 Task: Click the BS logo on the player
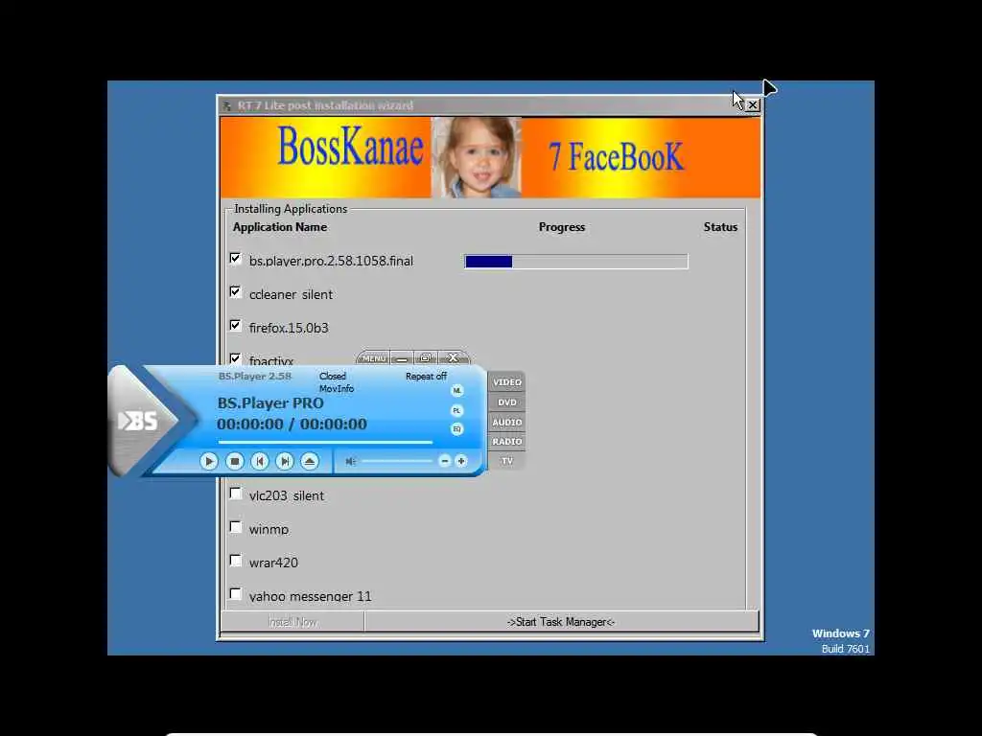138,421
